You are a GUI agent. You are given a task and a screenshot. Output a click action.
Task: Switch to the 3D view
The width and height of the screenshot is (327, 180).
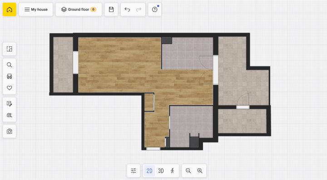(x=161, y=171)
